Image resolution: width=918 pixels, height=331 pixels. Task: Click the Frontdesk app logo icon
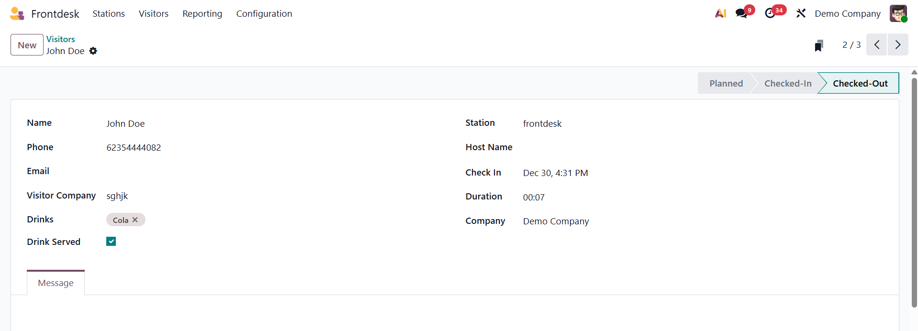click(x=17, y=13)
